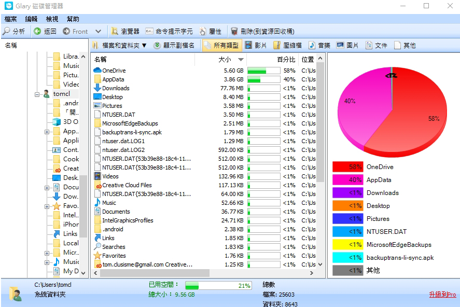Click the Analyze magnifier icon
The height and width of the screenshot is (307, 460).
pyautogui.click(x=6, y=31)
